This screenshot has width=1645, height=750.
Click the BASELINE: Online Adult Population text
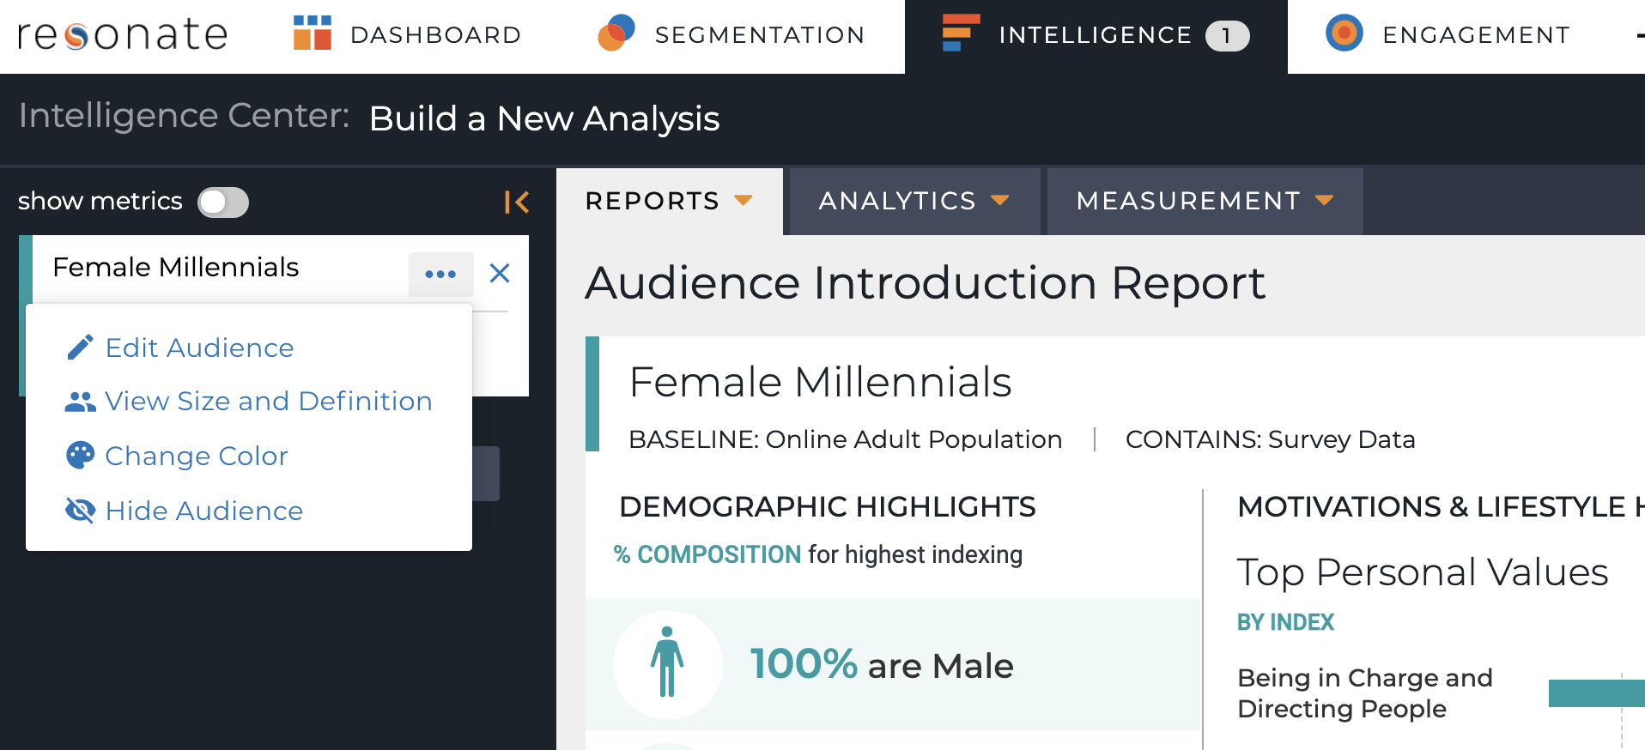846,439
